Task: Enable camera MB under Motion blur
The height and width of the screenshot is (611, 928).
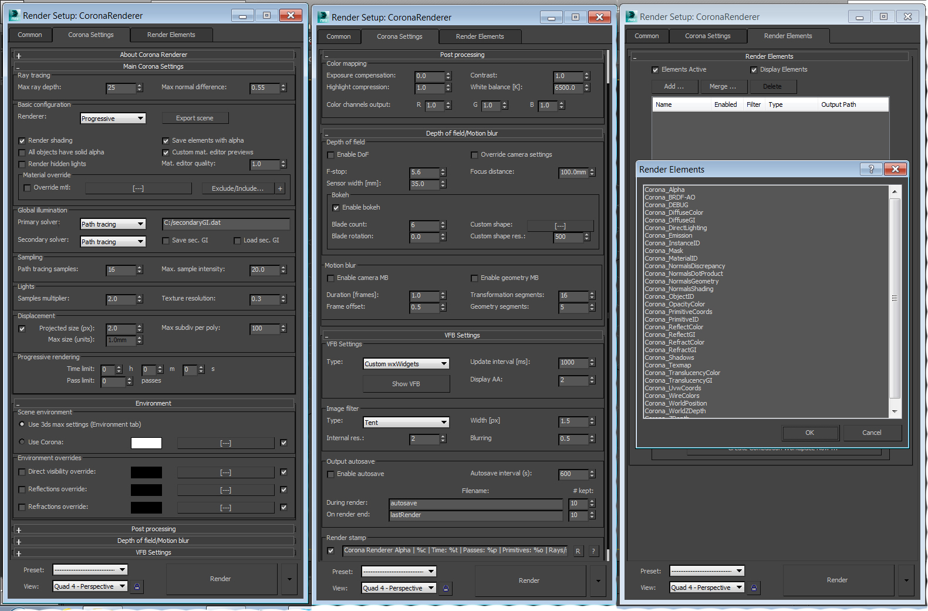Action: click(x=330, y=278)
